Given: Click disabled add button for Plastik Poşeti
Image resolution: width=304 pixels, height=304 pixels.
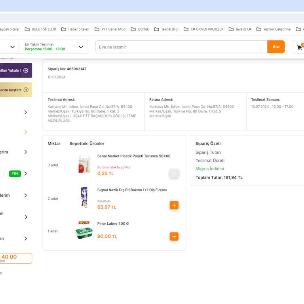Looking at the screenshot, I should tap(174, 173).
